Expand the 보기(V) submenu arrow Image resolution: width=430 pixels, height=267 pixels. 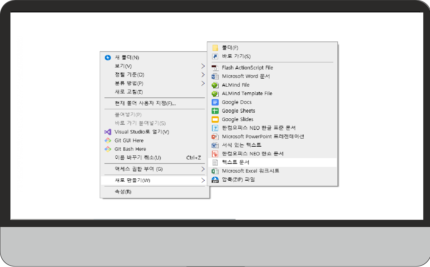[x=203, y=66]
